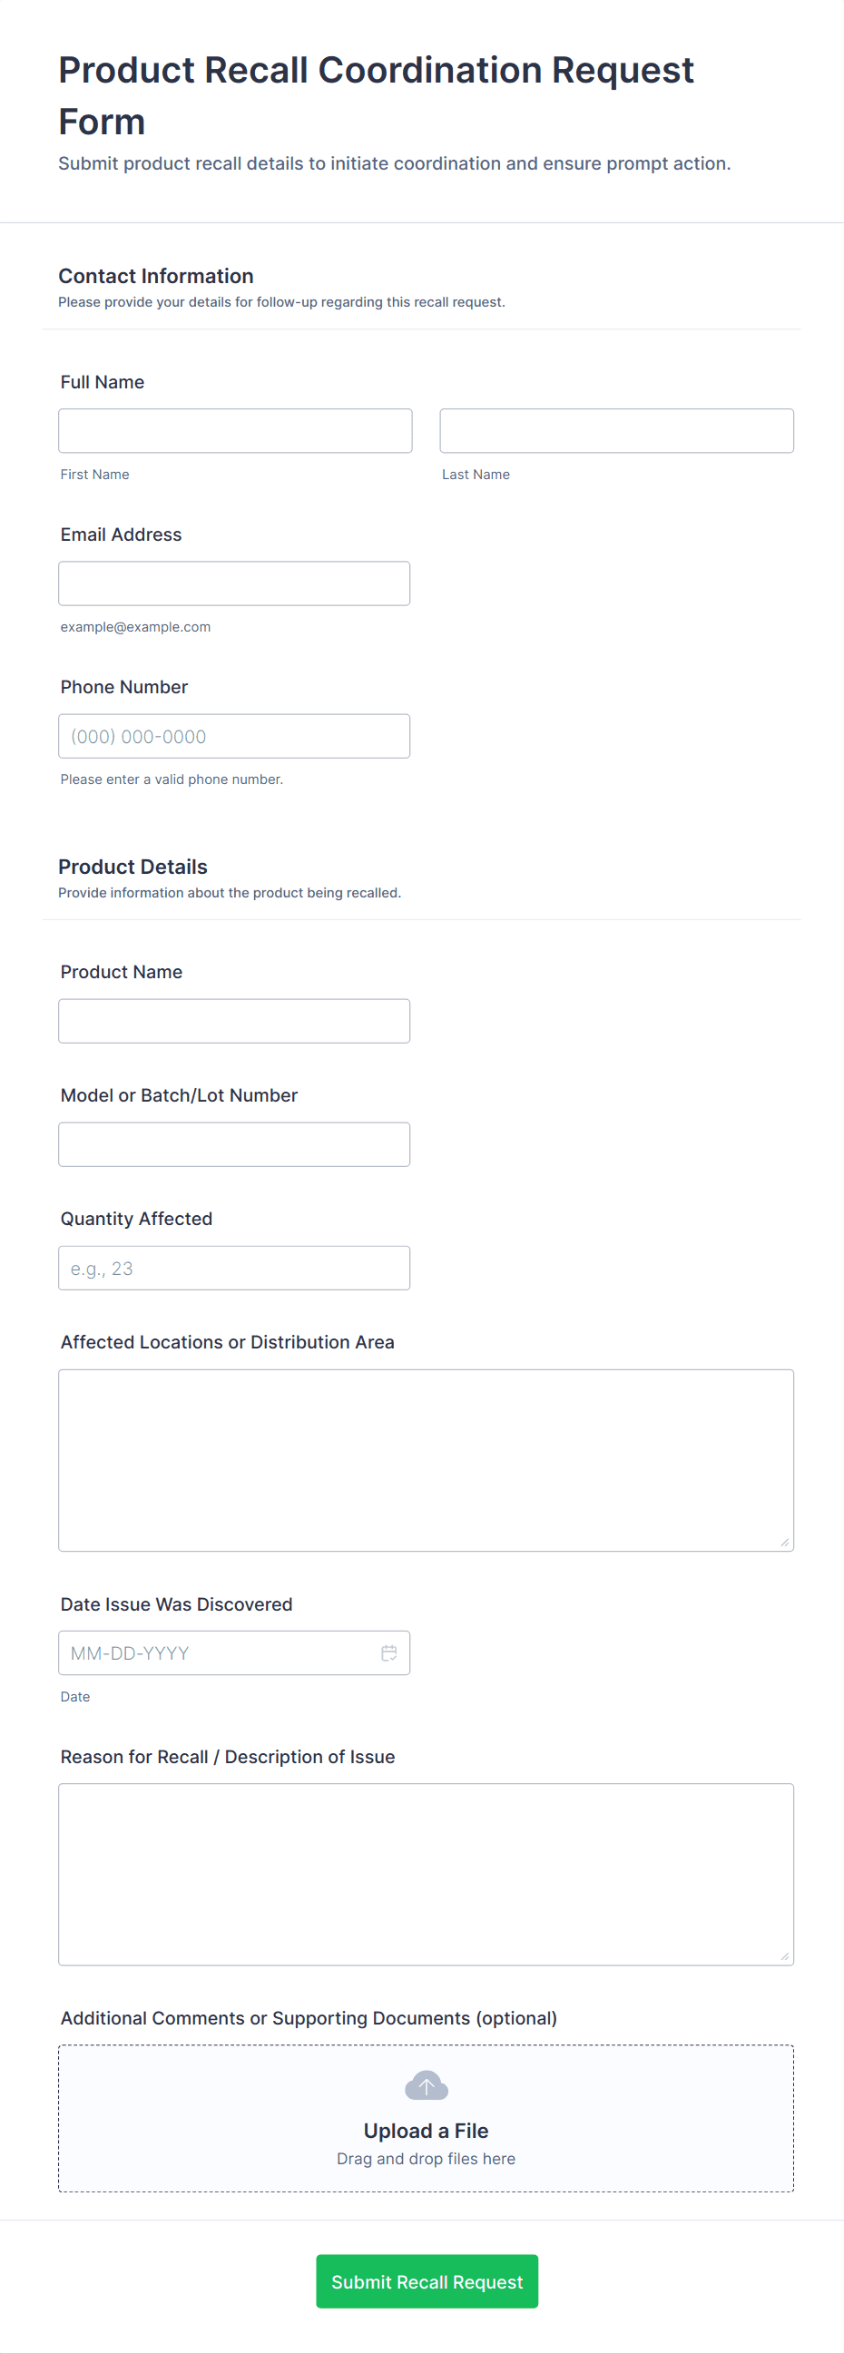Click the Affected Locations text area
Viewport: 844px width, 2353px height.
(426, 1460)
